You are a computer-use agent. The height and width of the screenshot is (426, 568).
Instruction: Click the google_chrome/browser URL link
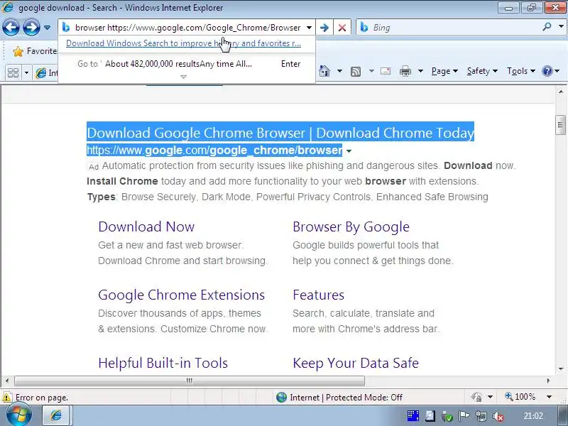(214, 150)
